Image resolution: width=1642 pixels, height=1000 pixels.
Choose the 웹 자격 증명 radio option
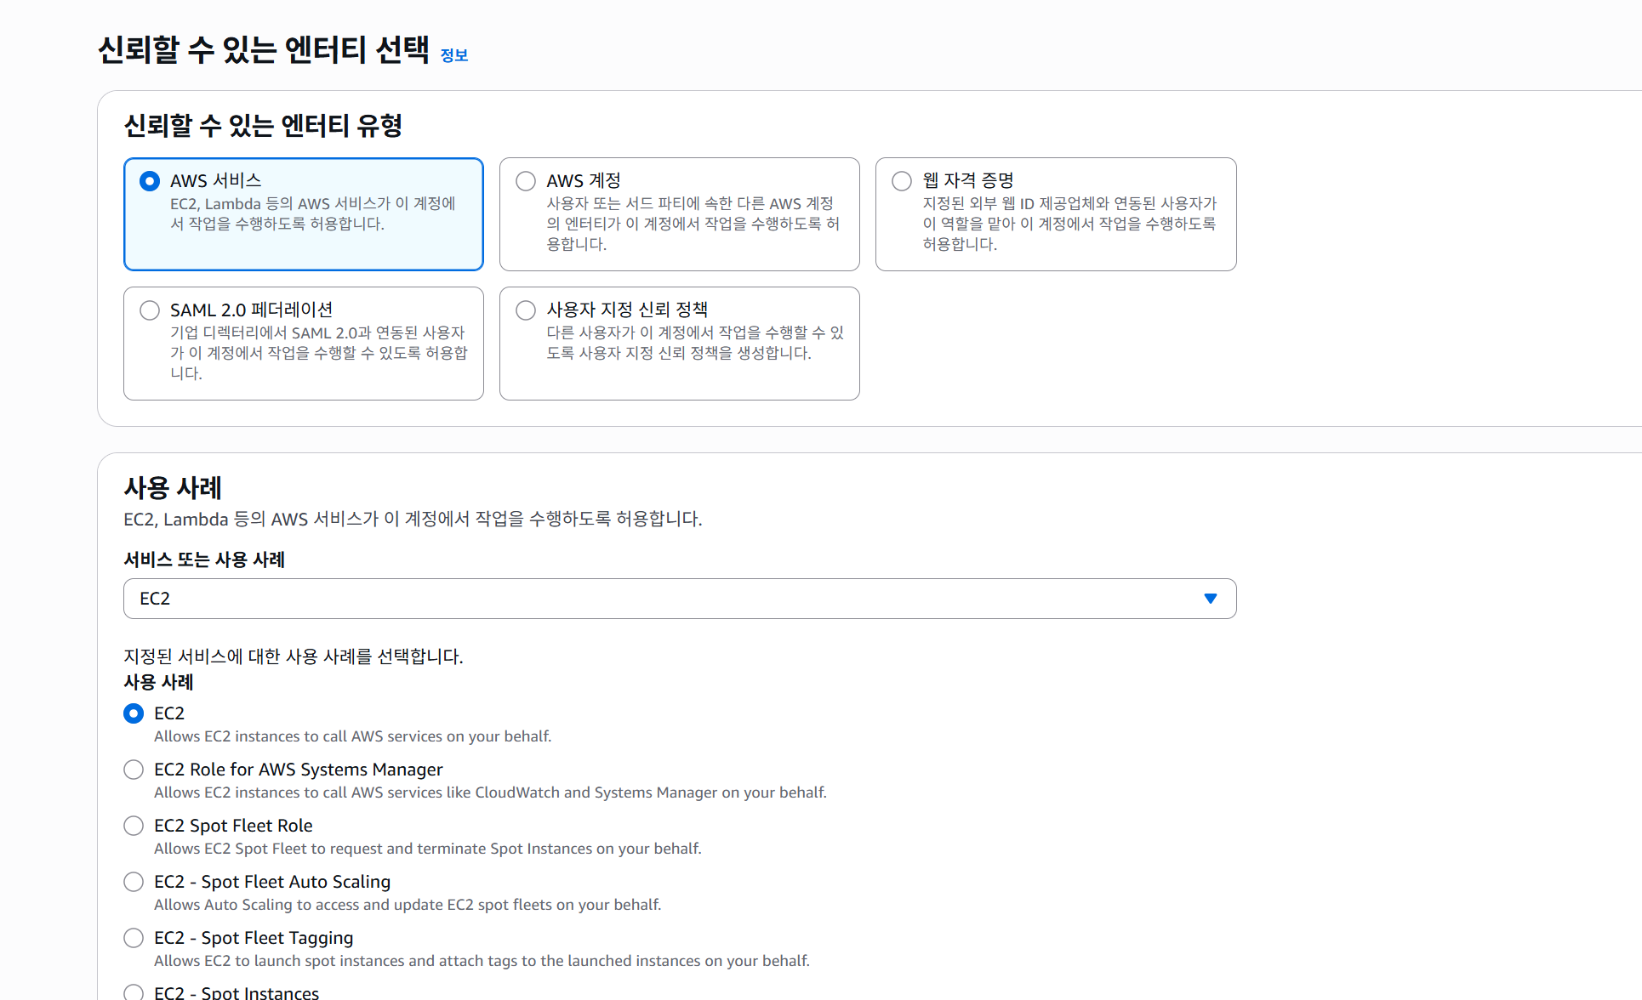pos(902,181)
